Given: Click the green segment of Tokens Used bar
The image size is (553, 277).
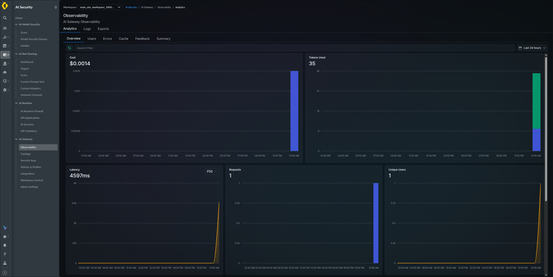Looking at the screenshot, I should pyautogui.click(x=536, y=101).
